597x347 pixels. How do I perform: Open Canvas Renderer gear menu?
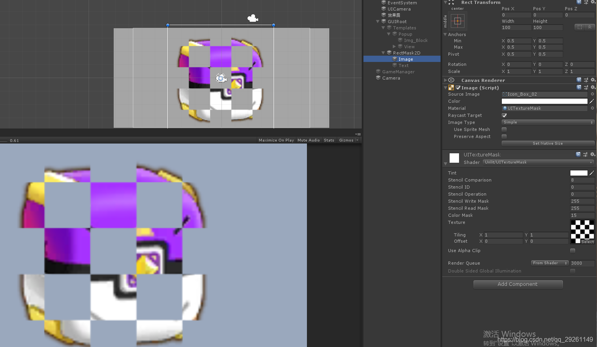593,80
